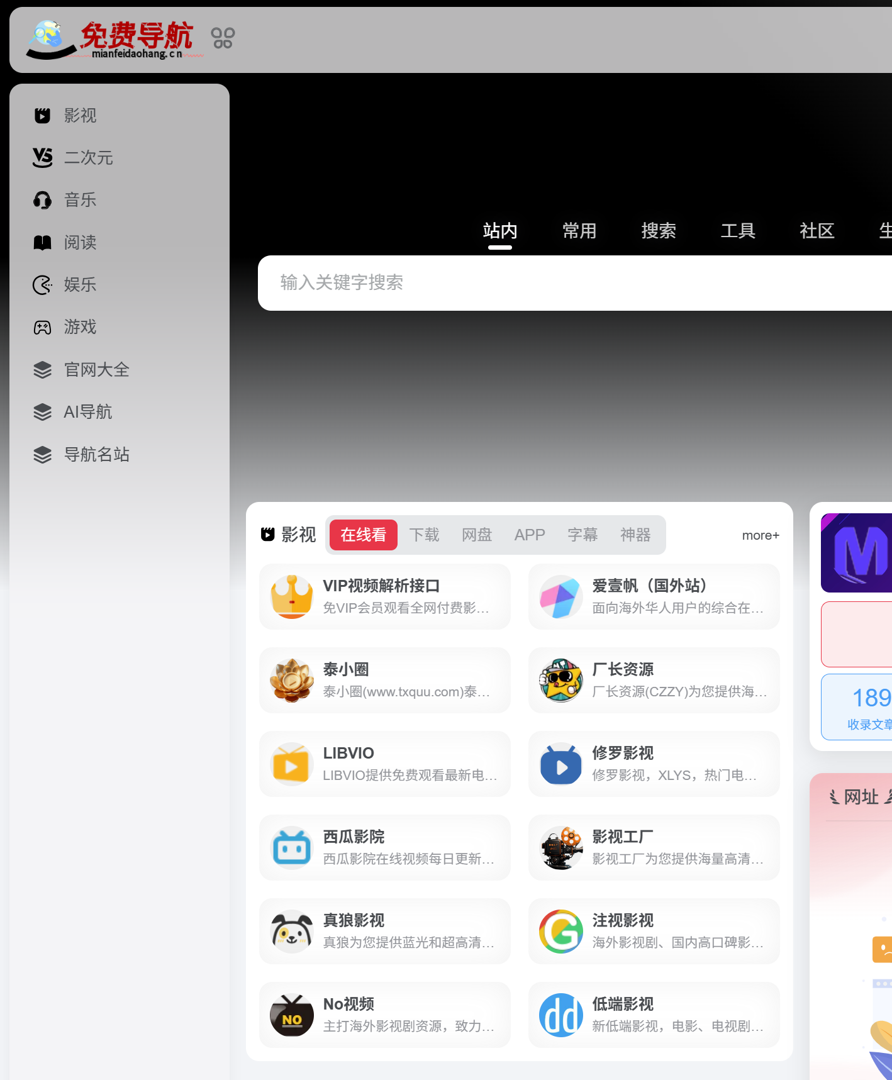892x1080 pixels.
Task: Click the 官网大全 layers icon in sidebar
Action: point(42,369)
